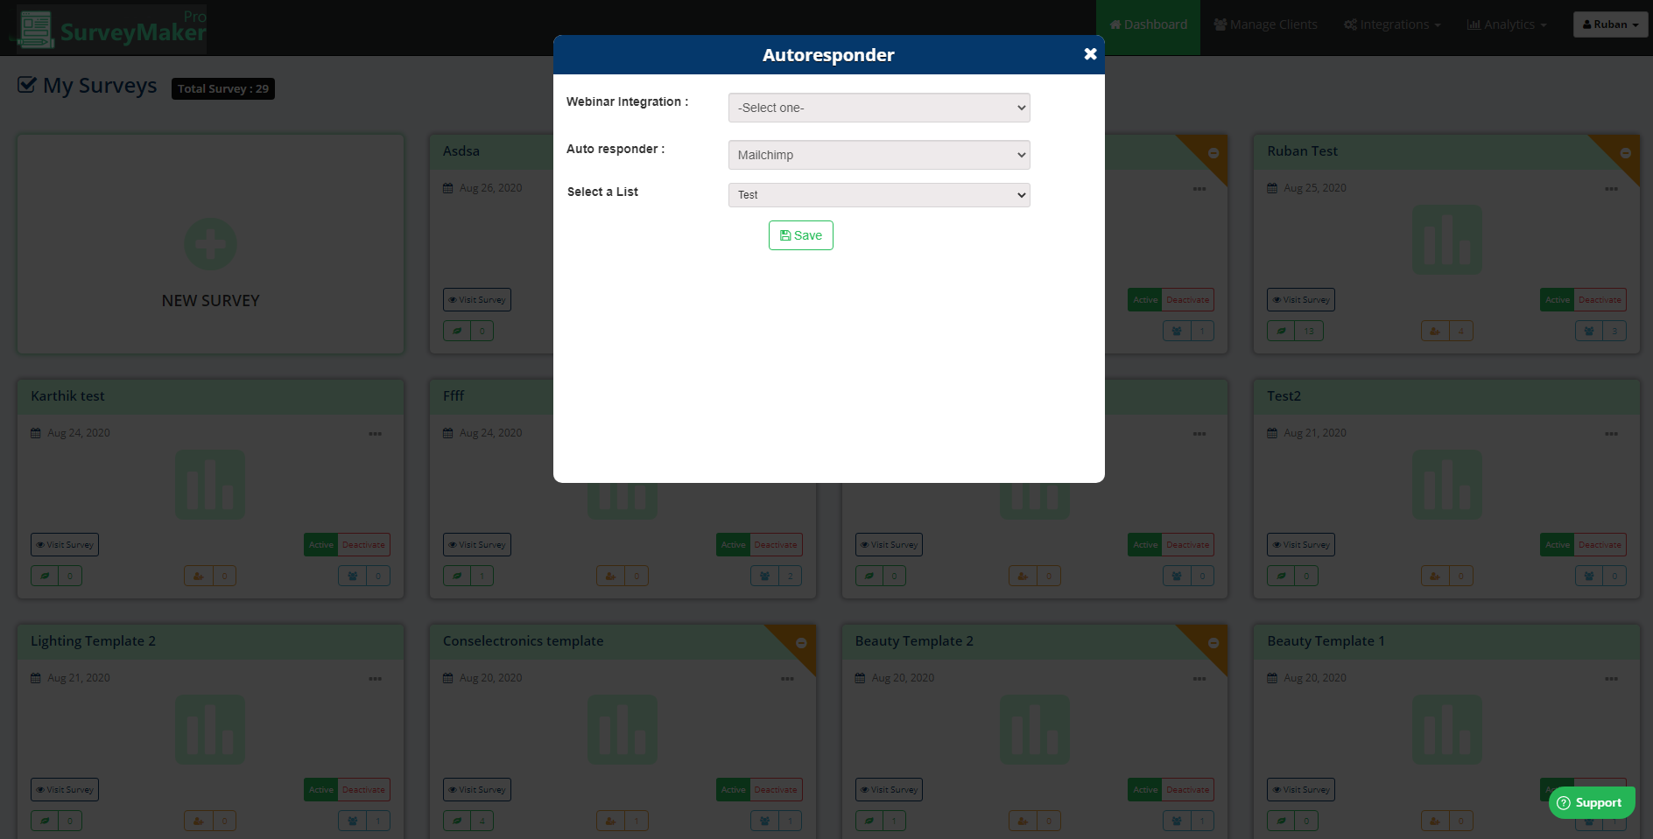
Task: Click the plus icon on NEW SURVEY card
Action: pyautogui.click(x=210, y=245)
